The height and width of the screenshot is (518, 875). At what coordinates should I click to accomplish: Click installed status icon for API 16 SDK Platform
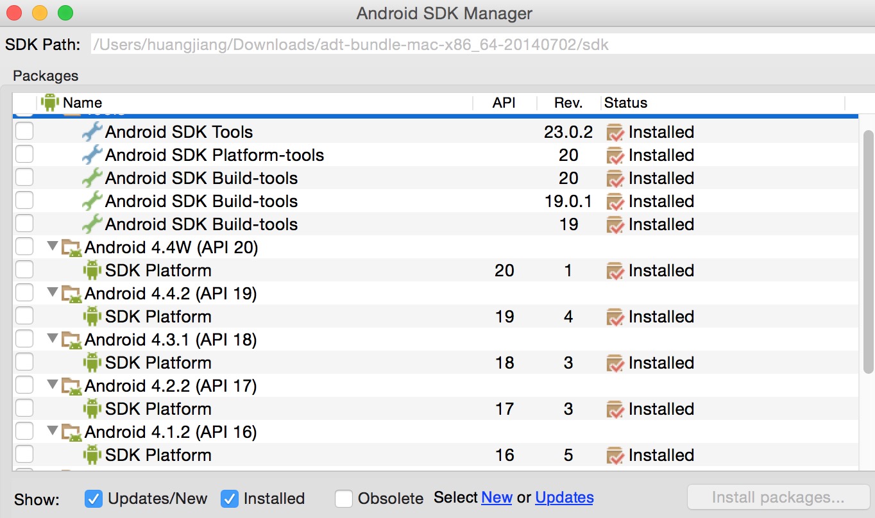click(615, 456)
